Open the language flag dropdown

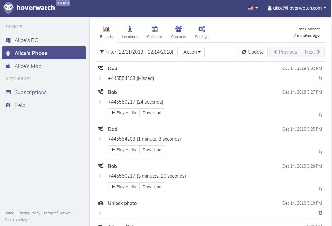[252, 8]
